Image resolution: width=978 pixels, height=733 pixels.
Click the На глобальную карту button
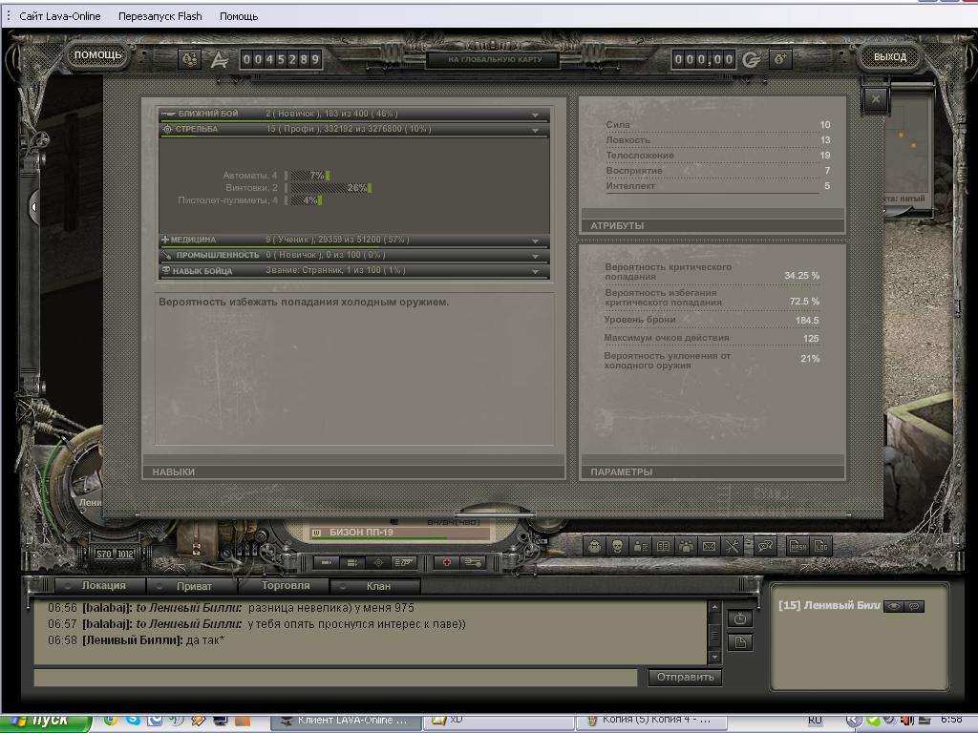[491, 59]
